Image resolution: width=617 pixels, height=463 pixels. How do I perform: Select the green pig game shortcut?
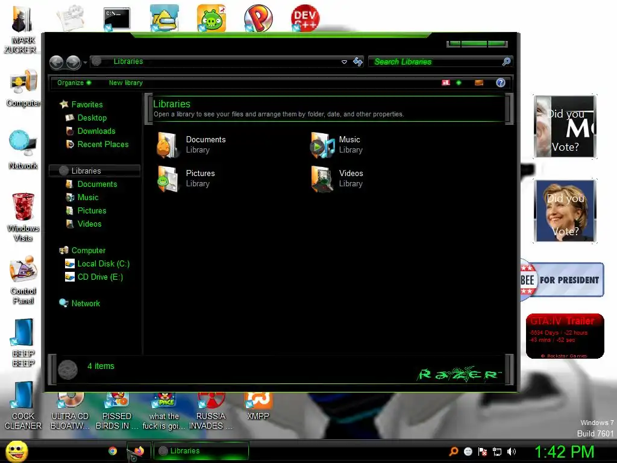pos(211,18)
